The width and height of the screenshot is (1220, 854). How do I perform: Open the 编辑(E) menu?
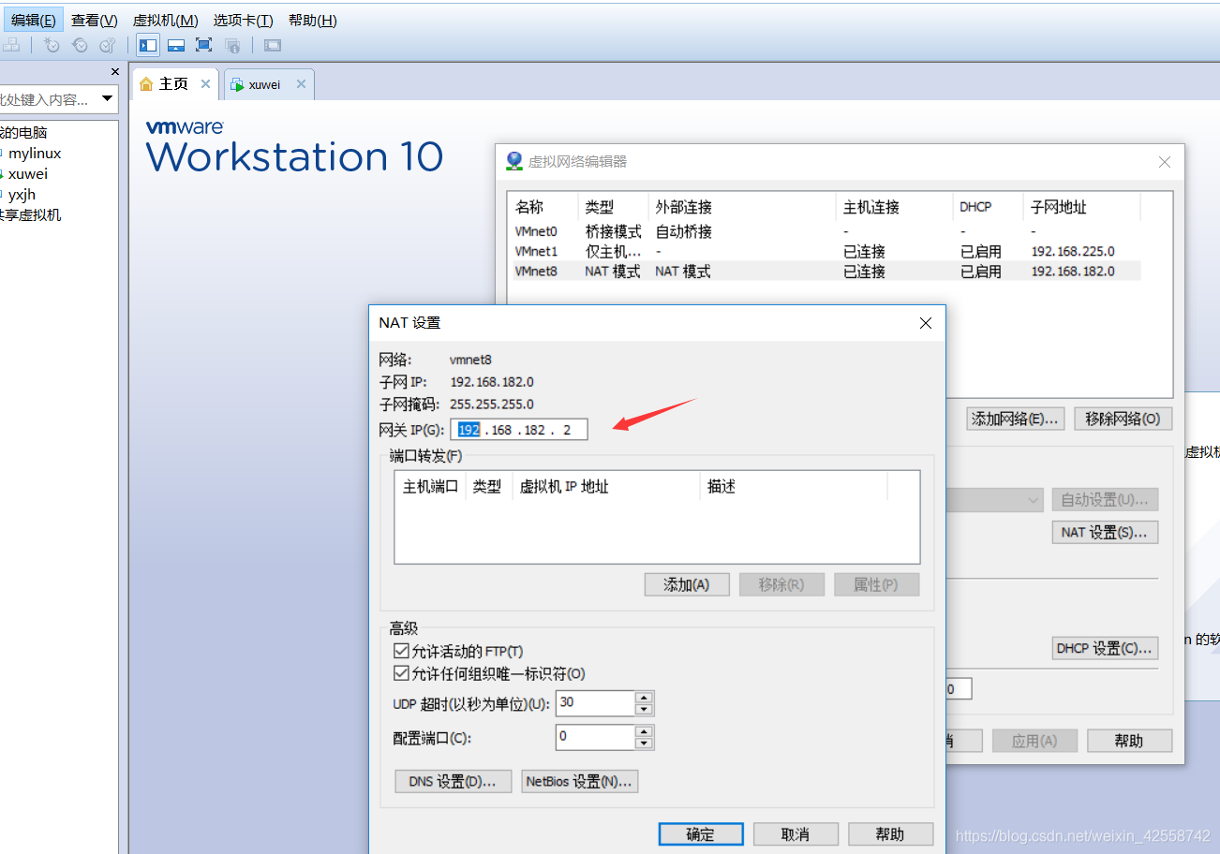[x=34, y=20]
